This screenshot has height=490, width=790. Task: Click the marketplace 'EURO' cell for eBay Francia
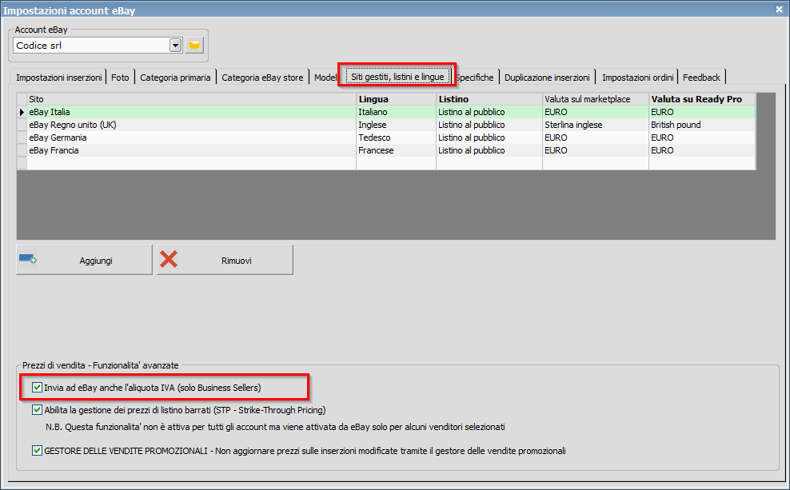pyautogui.click(x=596, y=150)
